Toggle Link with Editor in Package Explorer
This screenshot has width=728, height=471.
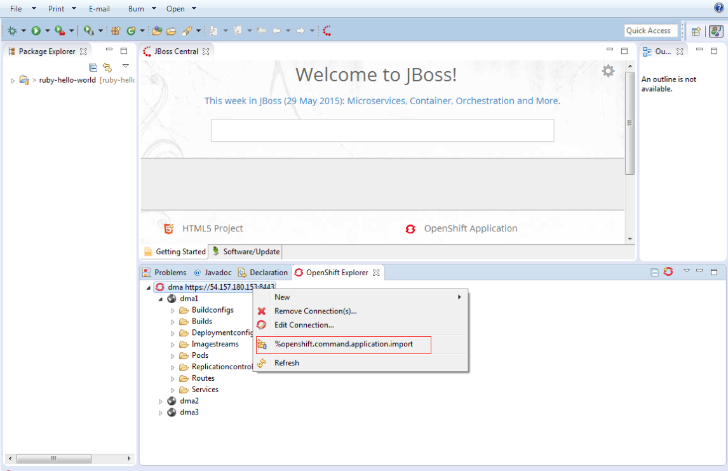pos(107,67)
